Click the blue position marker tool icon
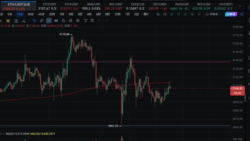Viewport: 250px width, 141px height. point(34,20)
